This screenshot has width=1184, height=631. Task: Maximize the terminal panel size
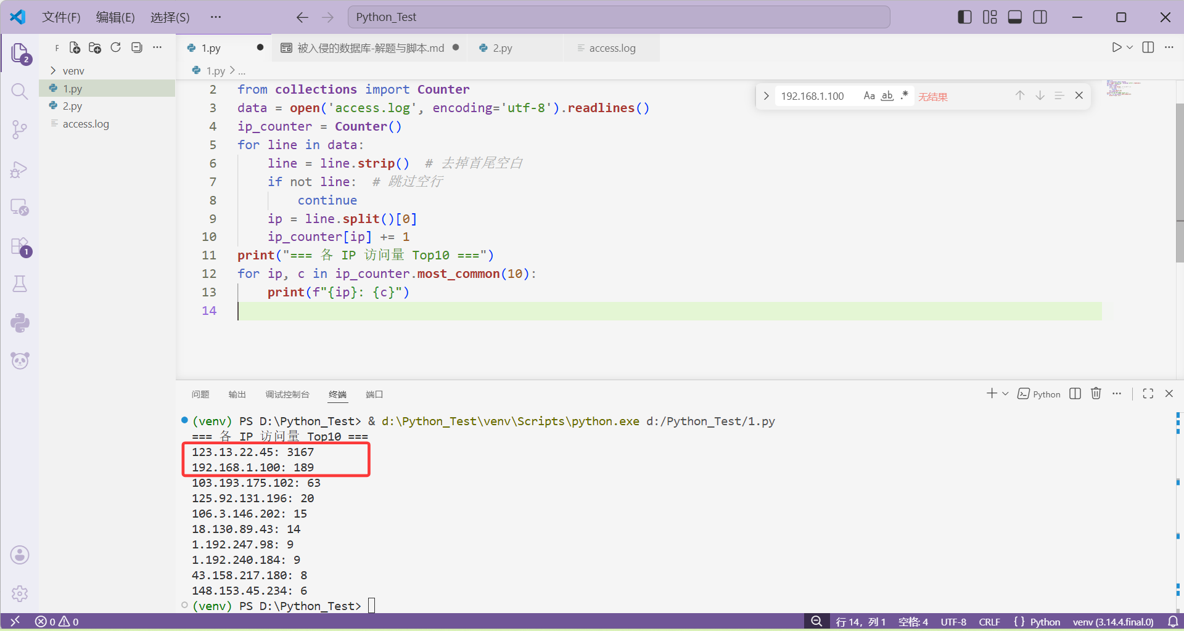[x=1148, y=394]
